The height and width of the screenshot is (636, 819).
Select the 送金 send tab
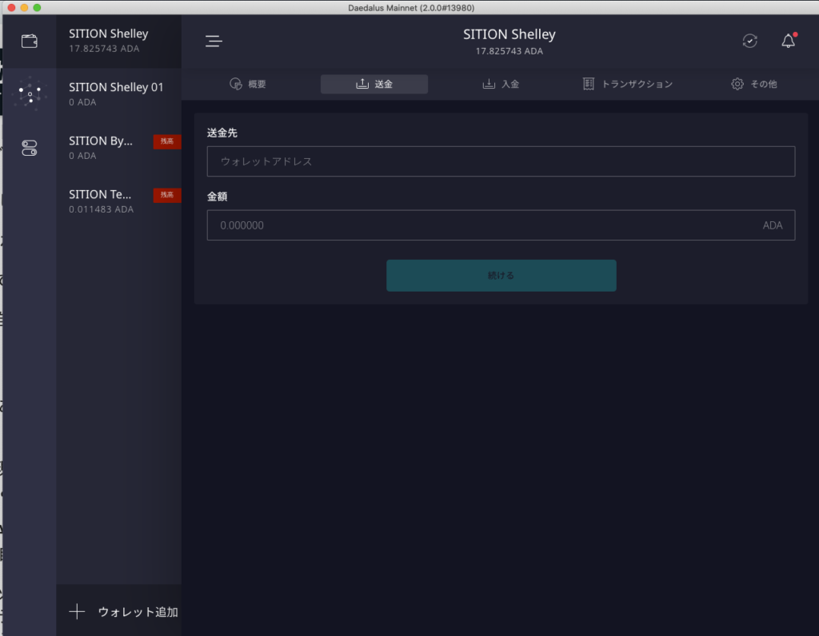tap(374, 84)
